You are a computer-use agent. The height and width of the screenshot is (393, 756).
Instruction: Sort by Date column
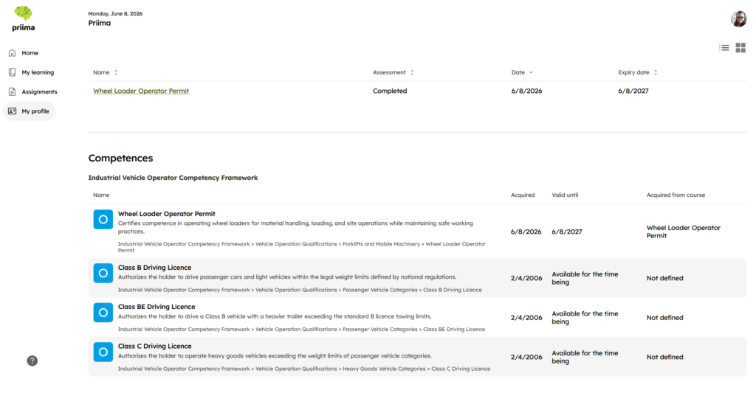pyautogui.click(x=522, y=72)
